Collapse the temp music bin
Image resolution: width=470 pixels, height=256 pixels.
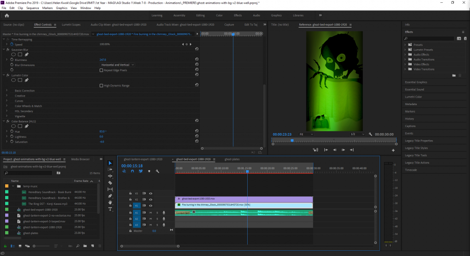coord(13,186)
